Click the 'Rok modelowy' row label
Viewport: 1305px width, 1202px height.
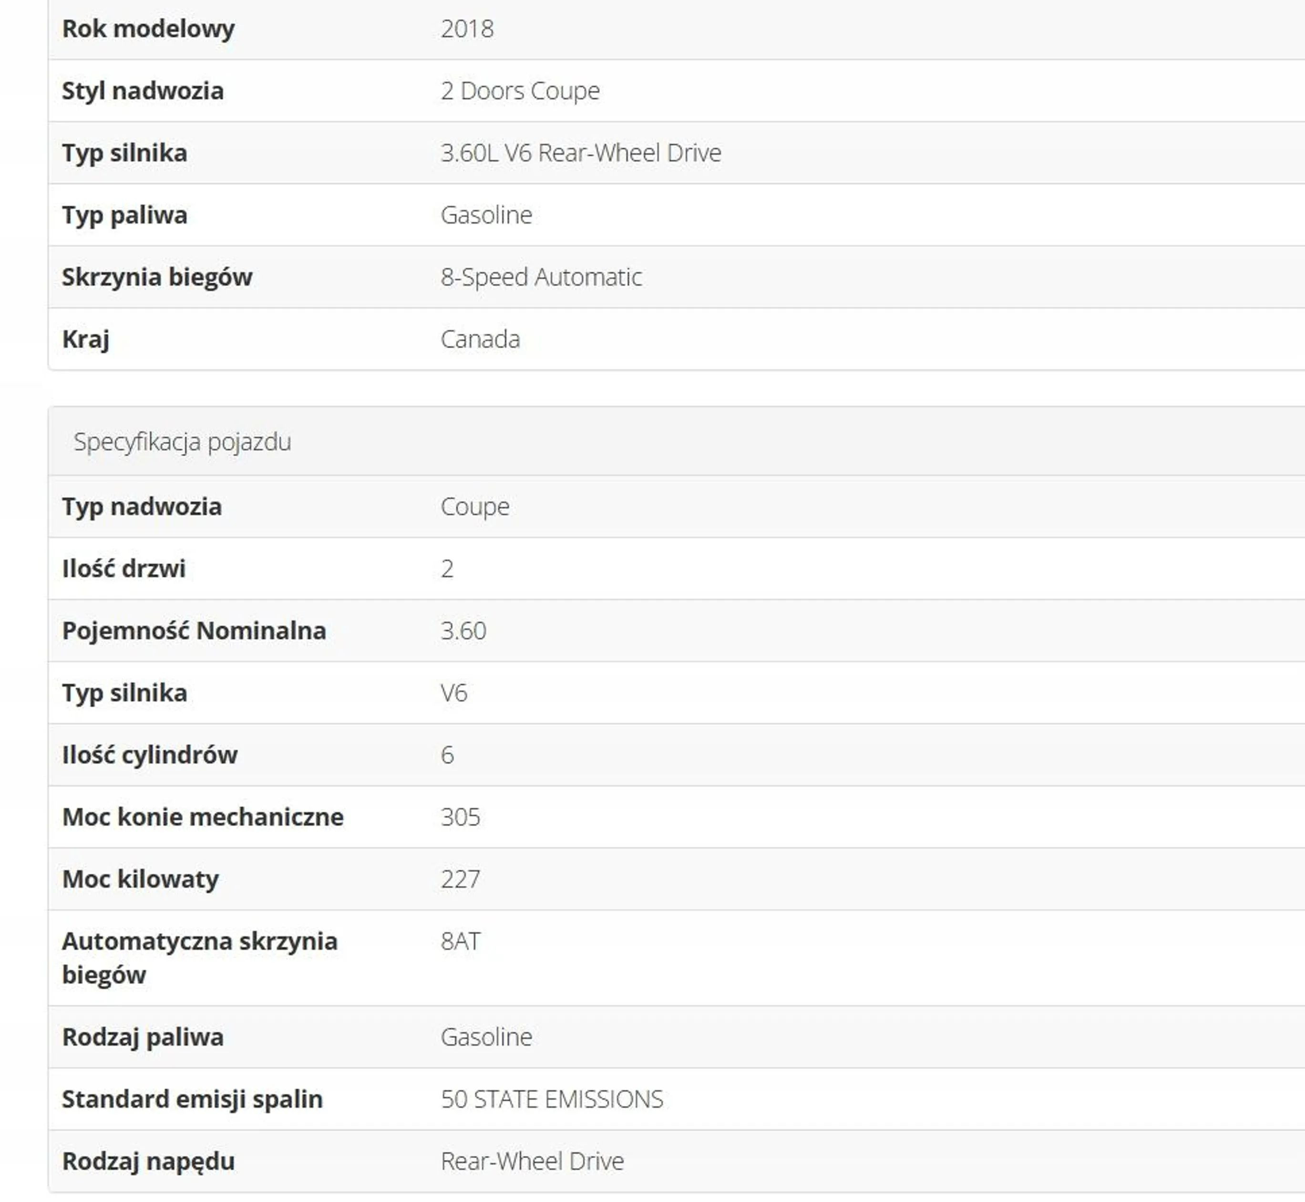click(148, 29)
